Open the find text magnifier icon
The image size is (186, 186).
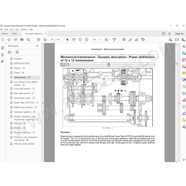point(28,40)
